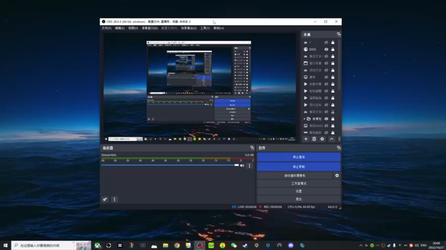This screenshot has height=250, width=446.
Task: Open File Explorer from taskbar
Action: point(166,245)
